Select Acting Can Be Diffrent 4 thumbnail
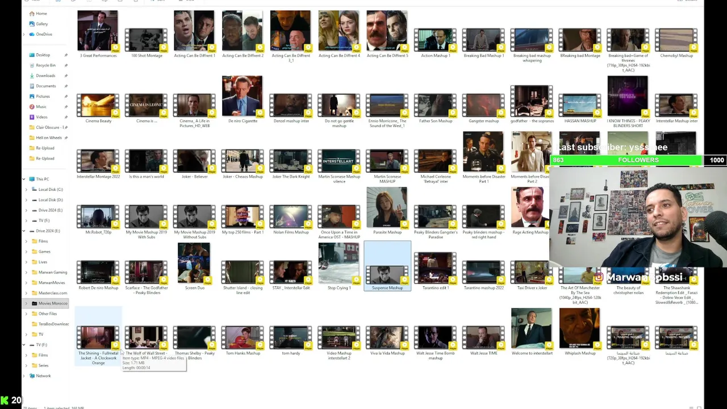This screenshot has width=727, height=409. (339, 31)
